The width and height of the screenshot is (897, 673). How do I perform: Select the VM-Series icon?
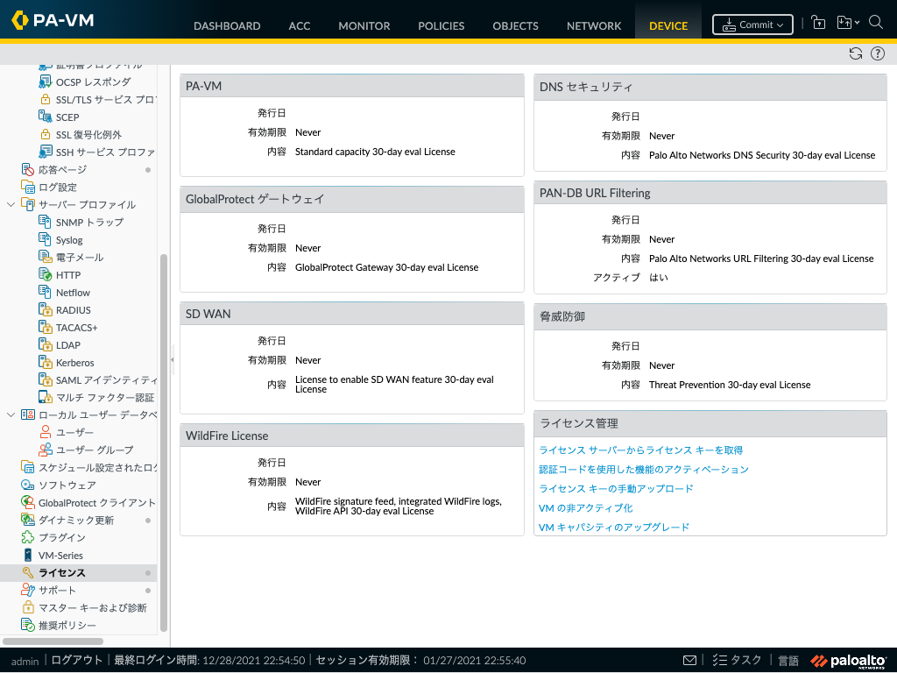27,555
